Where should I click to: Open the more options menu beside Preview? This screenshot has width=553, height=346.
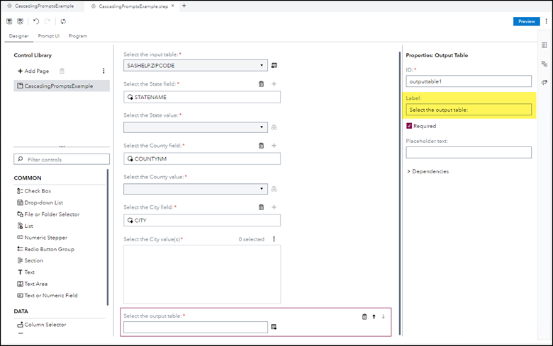tap(547, 21)
